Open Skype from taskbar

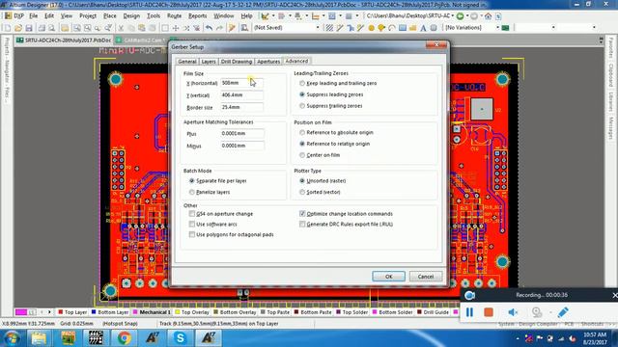tap(181, 338)
